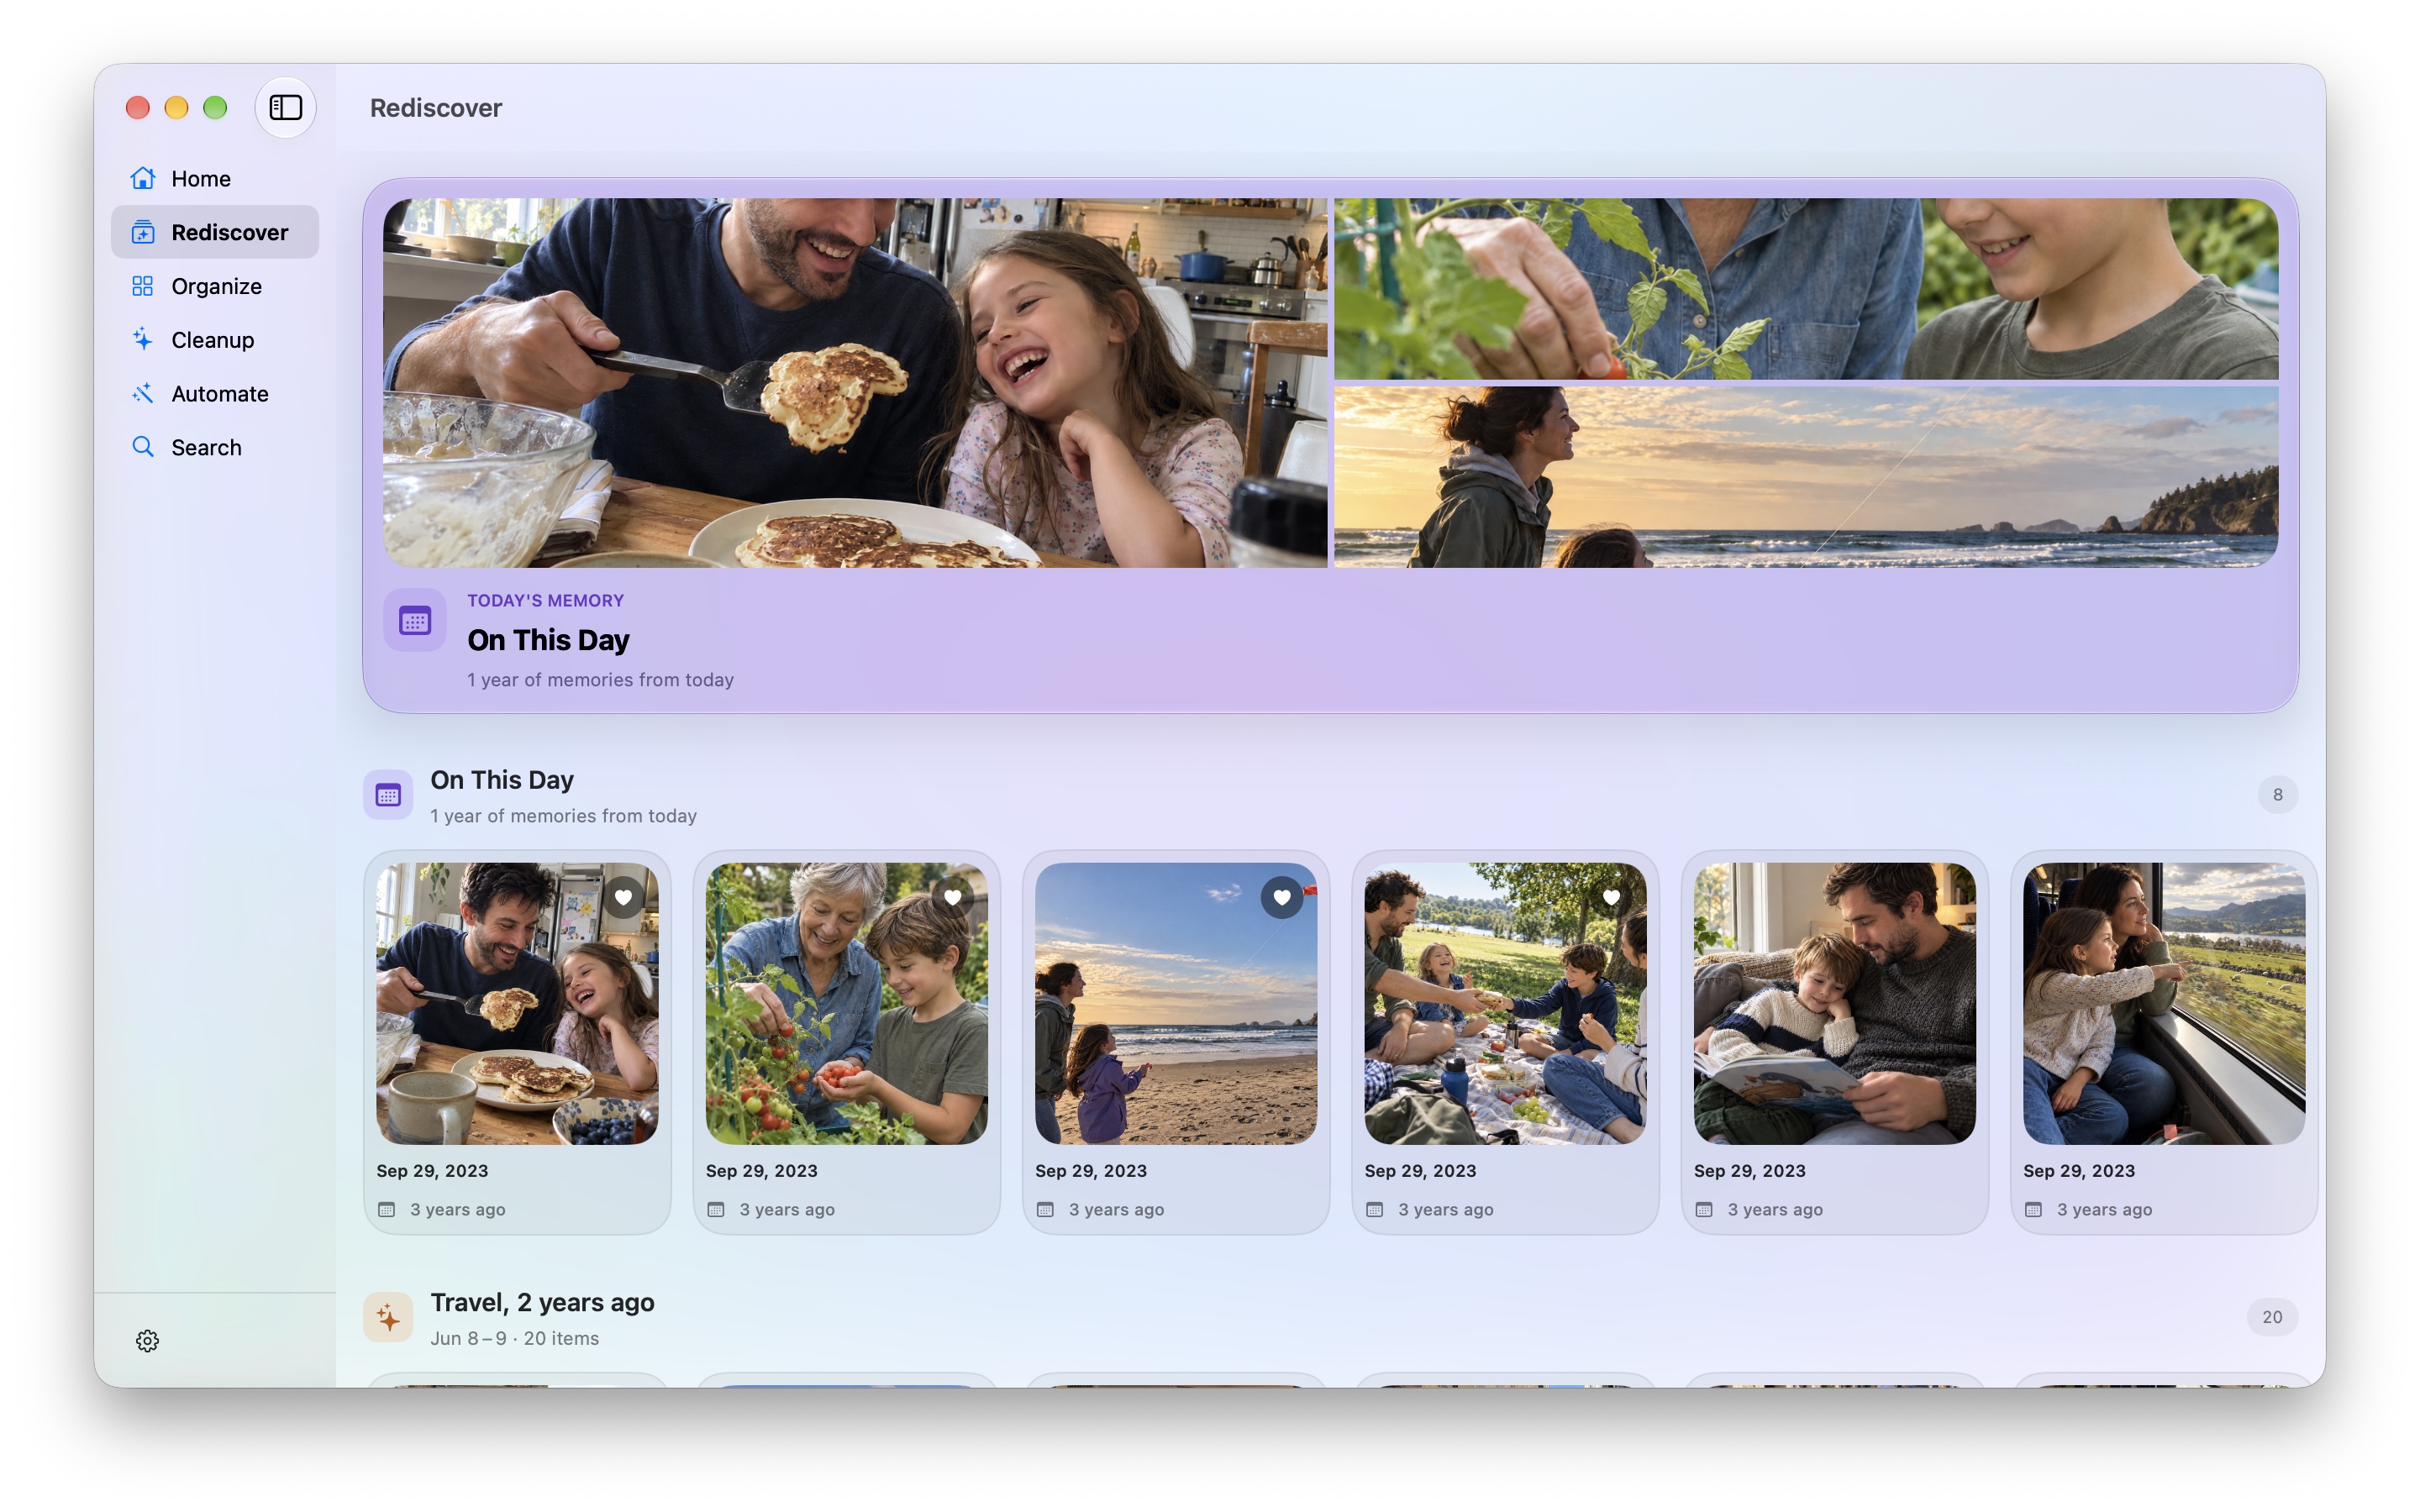The image size is (2420, 1512).
Task: Open the tomato picking hero photo
Action: [1806, 289]
